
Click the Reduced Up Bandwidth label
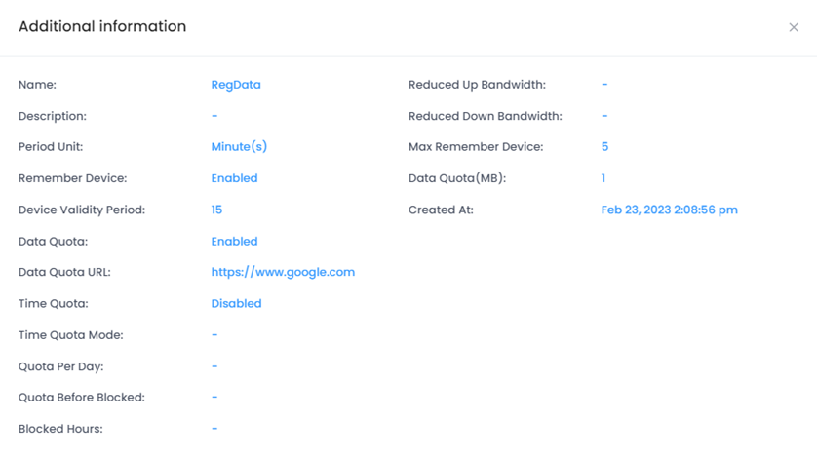coord(477,85)
